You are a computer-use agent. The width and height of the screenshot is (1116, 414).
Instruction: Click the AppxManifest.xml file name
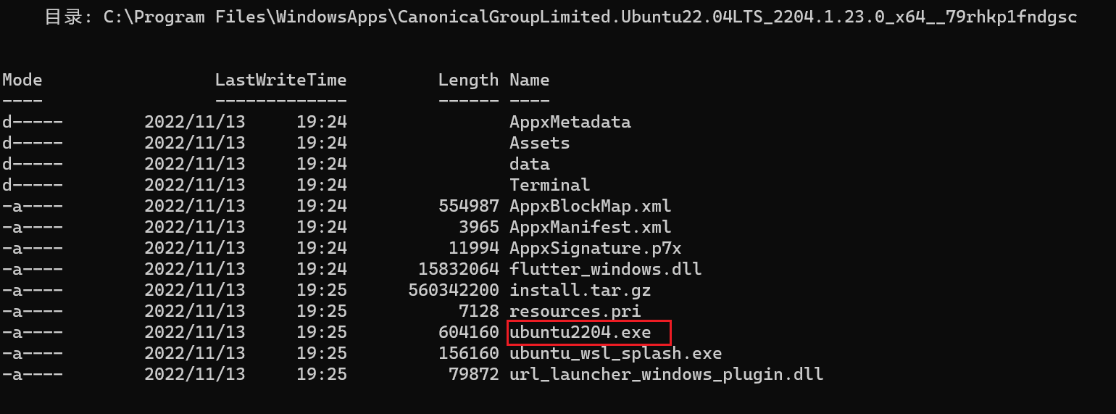tap(590, 227)
